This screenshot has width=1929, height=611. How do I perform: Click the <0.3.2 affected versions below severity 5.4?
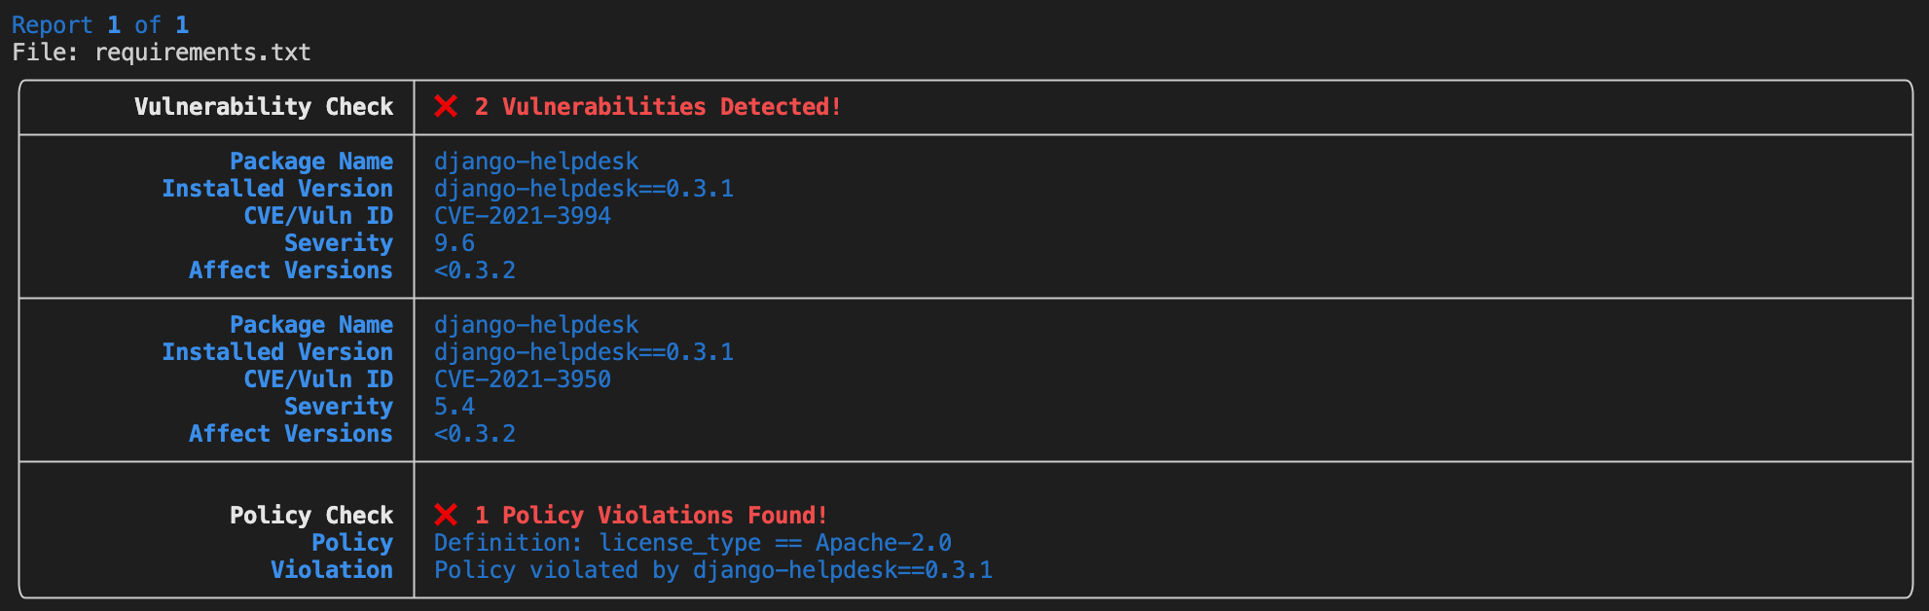(475, 434)
